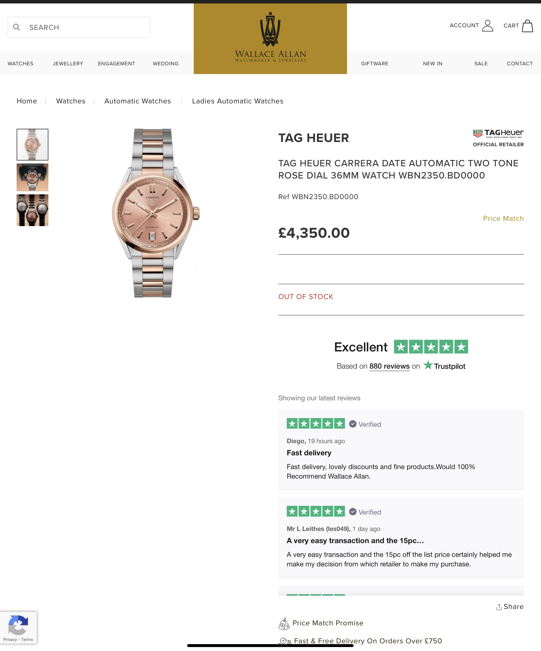Viewport: 541px width, 651px height.
Task: Select the second watch thumbnail
Action: point(33,177)
